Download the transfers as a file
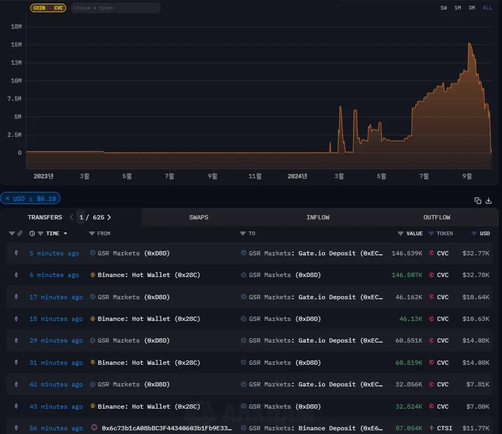The height and width of the screenshot is (434, 502). pos(489,200)
